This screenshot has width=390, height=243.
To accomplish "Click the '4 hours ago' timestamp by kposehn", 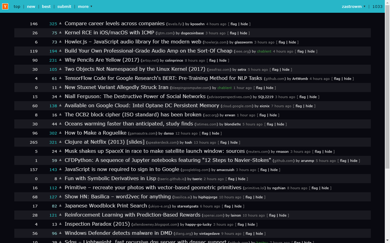I will [x=216, y=24].
